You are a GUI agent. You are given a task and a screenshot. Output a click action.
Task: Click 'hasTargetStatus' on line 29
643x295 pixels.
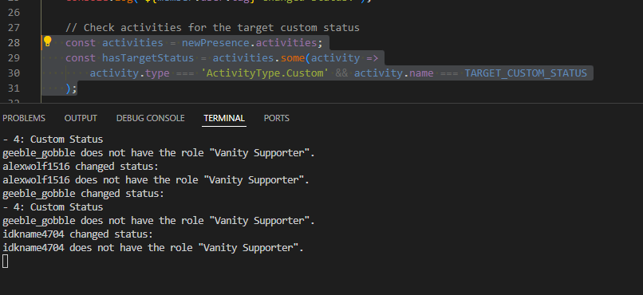148,57
